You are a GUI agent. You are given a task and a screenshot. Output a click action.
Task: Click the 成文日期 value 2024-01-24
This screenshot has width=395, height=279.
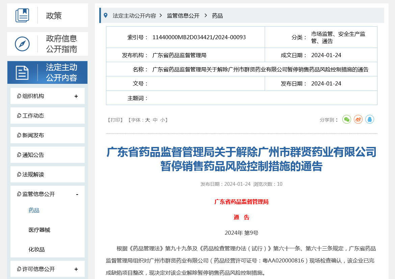tap(326, 55)
